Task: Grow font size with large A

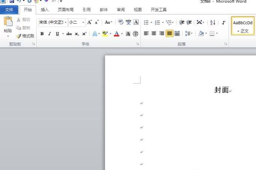Action: (x=89, y=22)
